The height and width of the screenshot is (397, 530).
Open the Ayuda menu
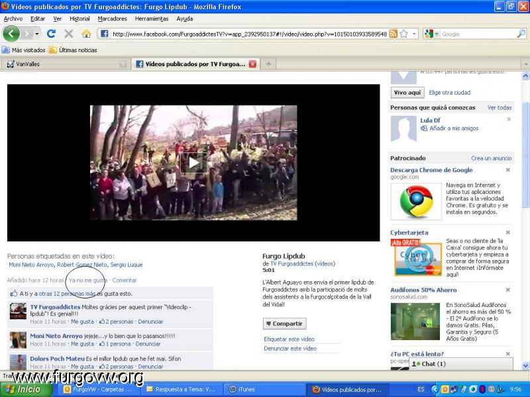[x=185, y=19]
